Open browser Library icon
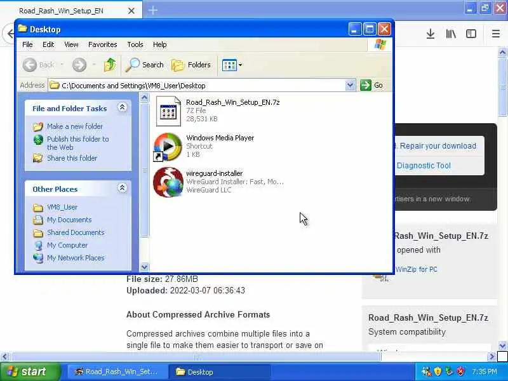The image size is (508, 381). click(451, 34)
